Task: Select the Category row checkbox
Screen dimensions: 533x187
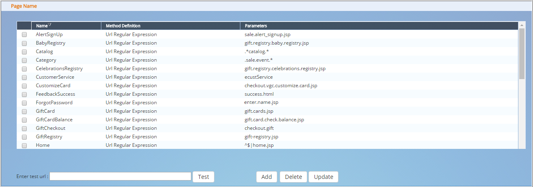Action: [24, 60]
